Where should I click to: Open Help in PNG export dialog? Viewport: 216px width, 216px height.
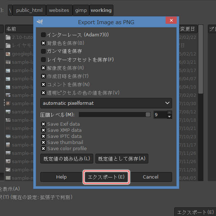[62, 177]
